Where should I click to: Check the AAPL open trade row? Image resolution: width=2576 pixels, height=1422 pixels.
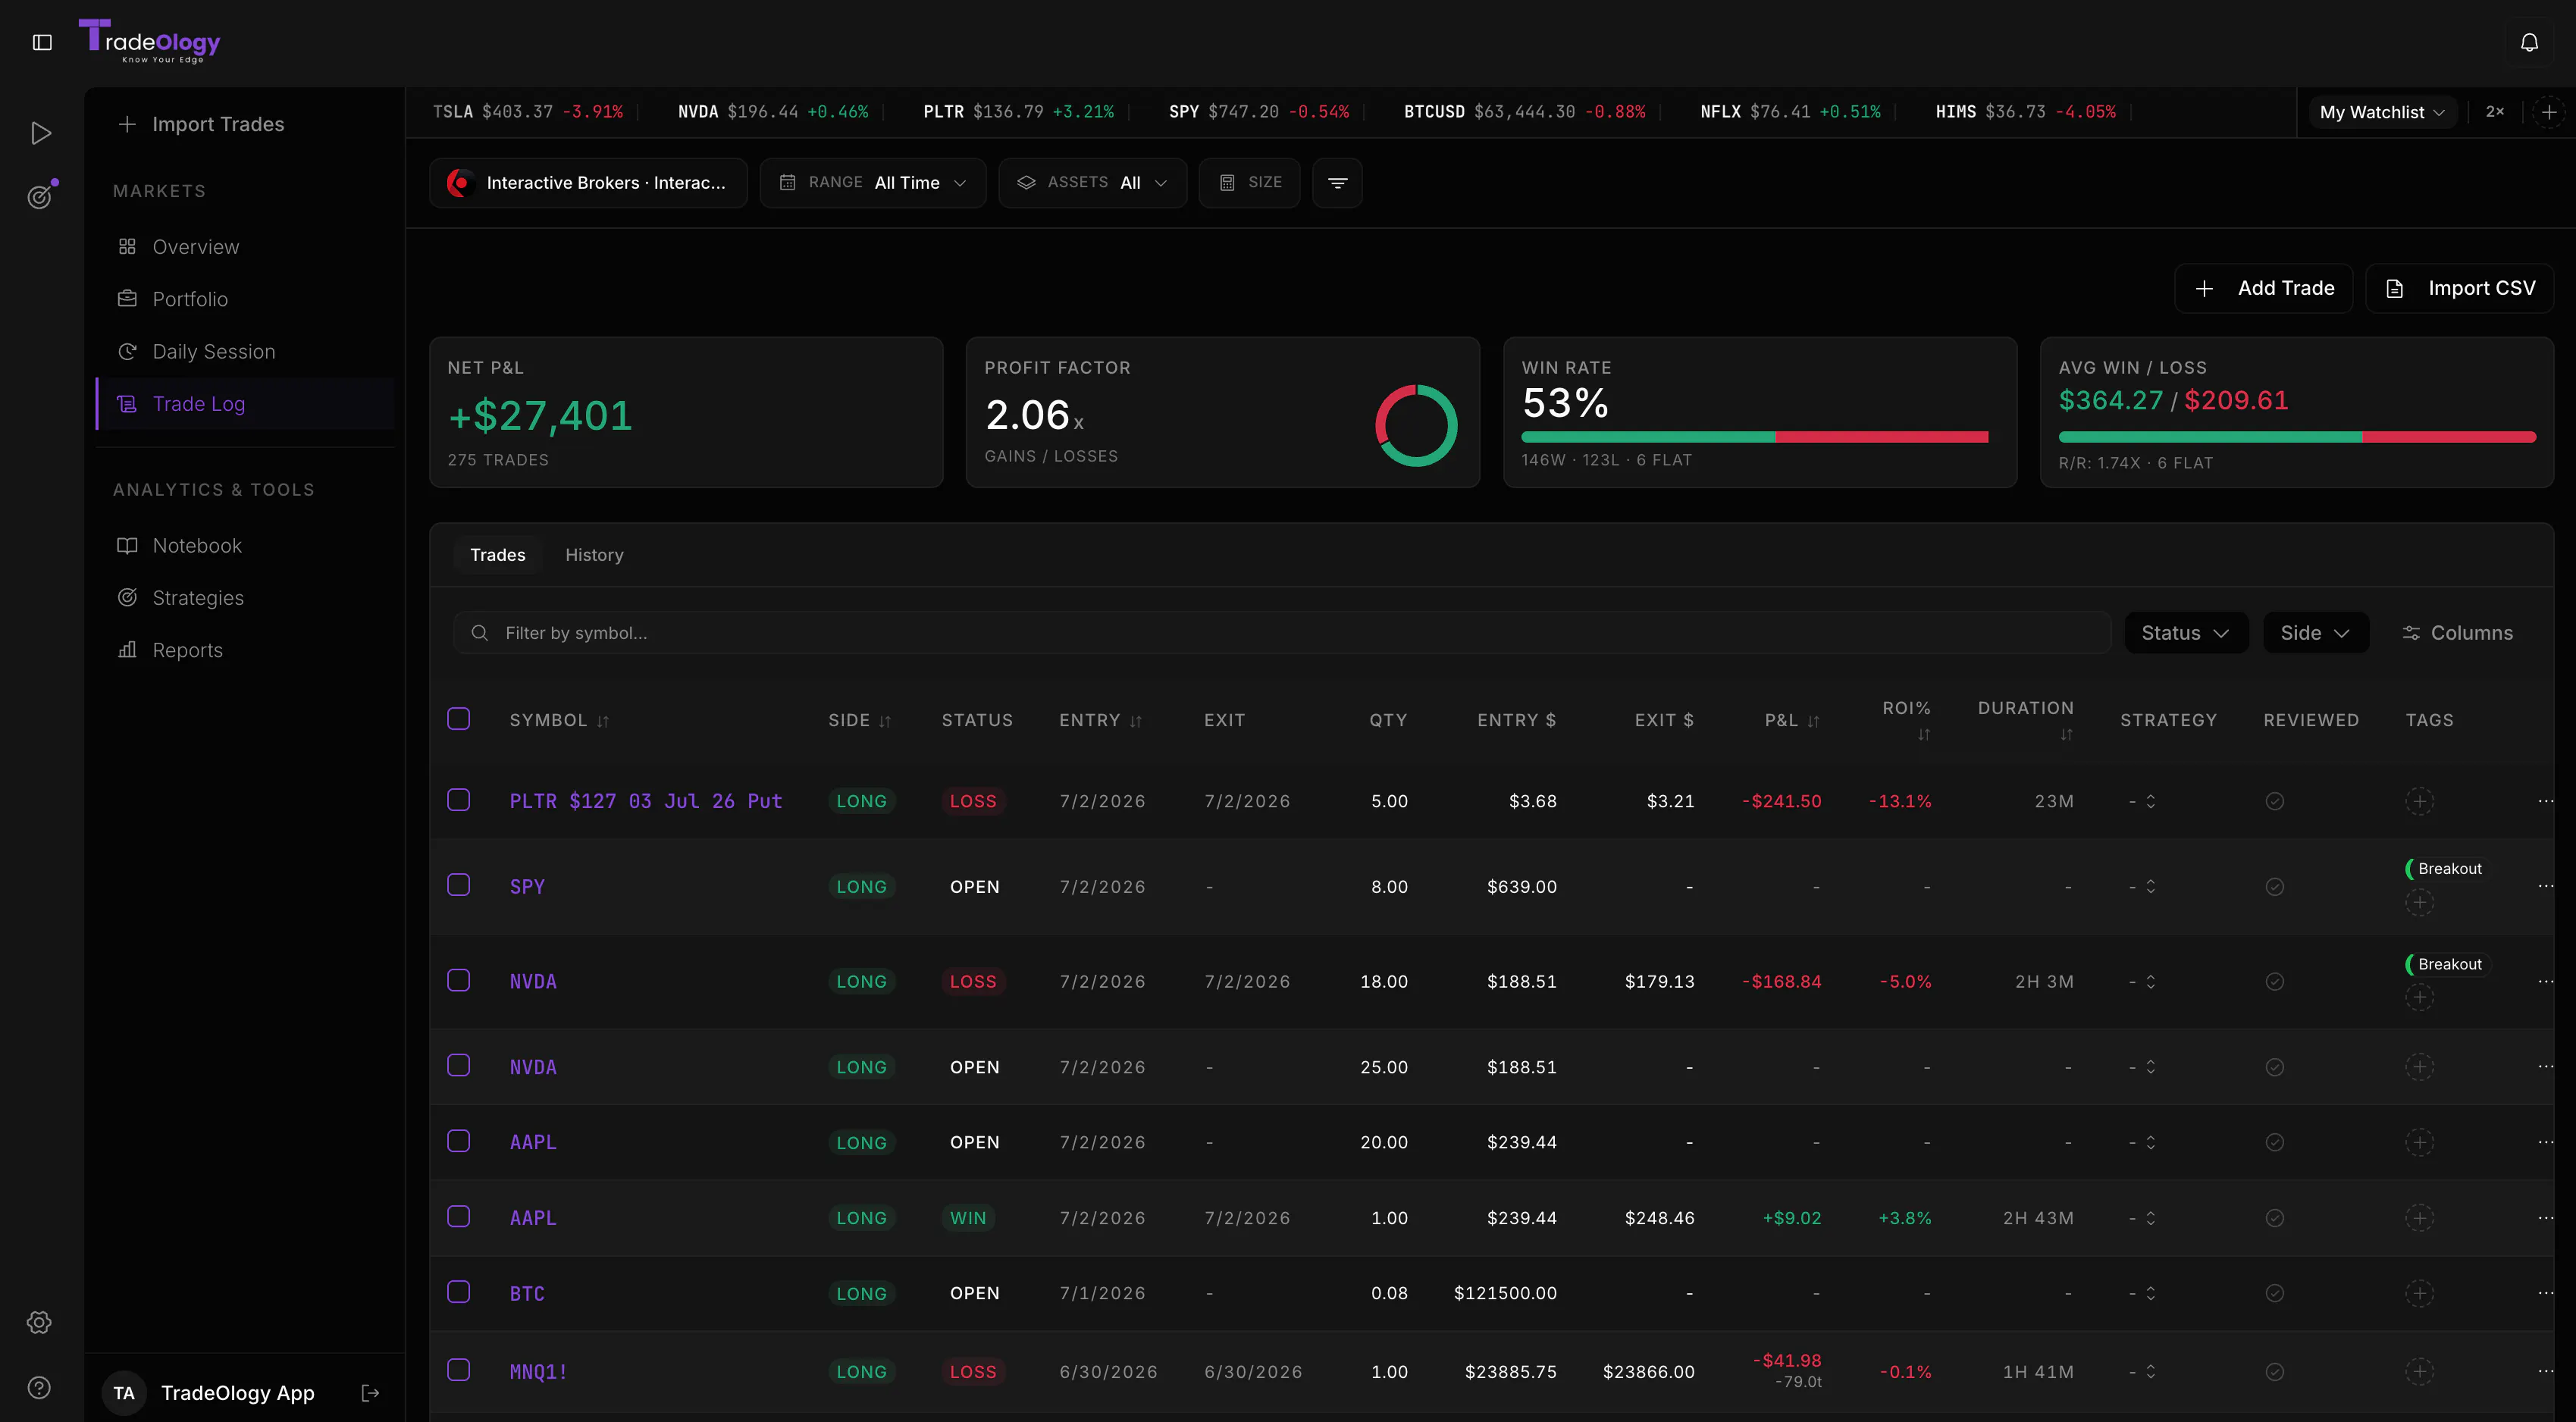(x=458, y=1141)
